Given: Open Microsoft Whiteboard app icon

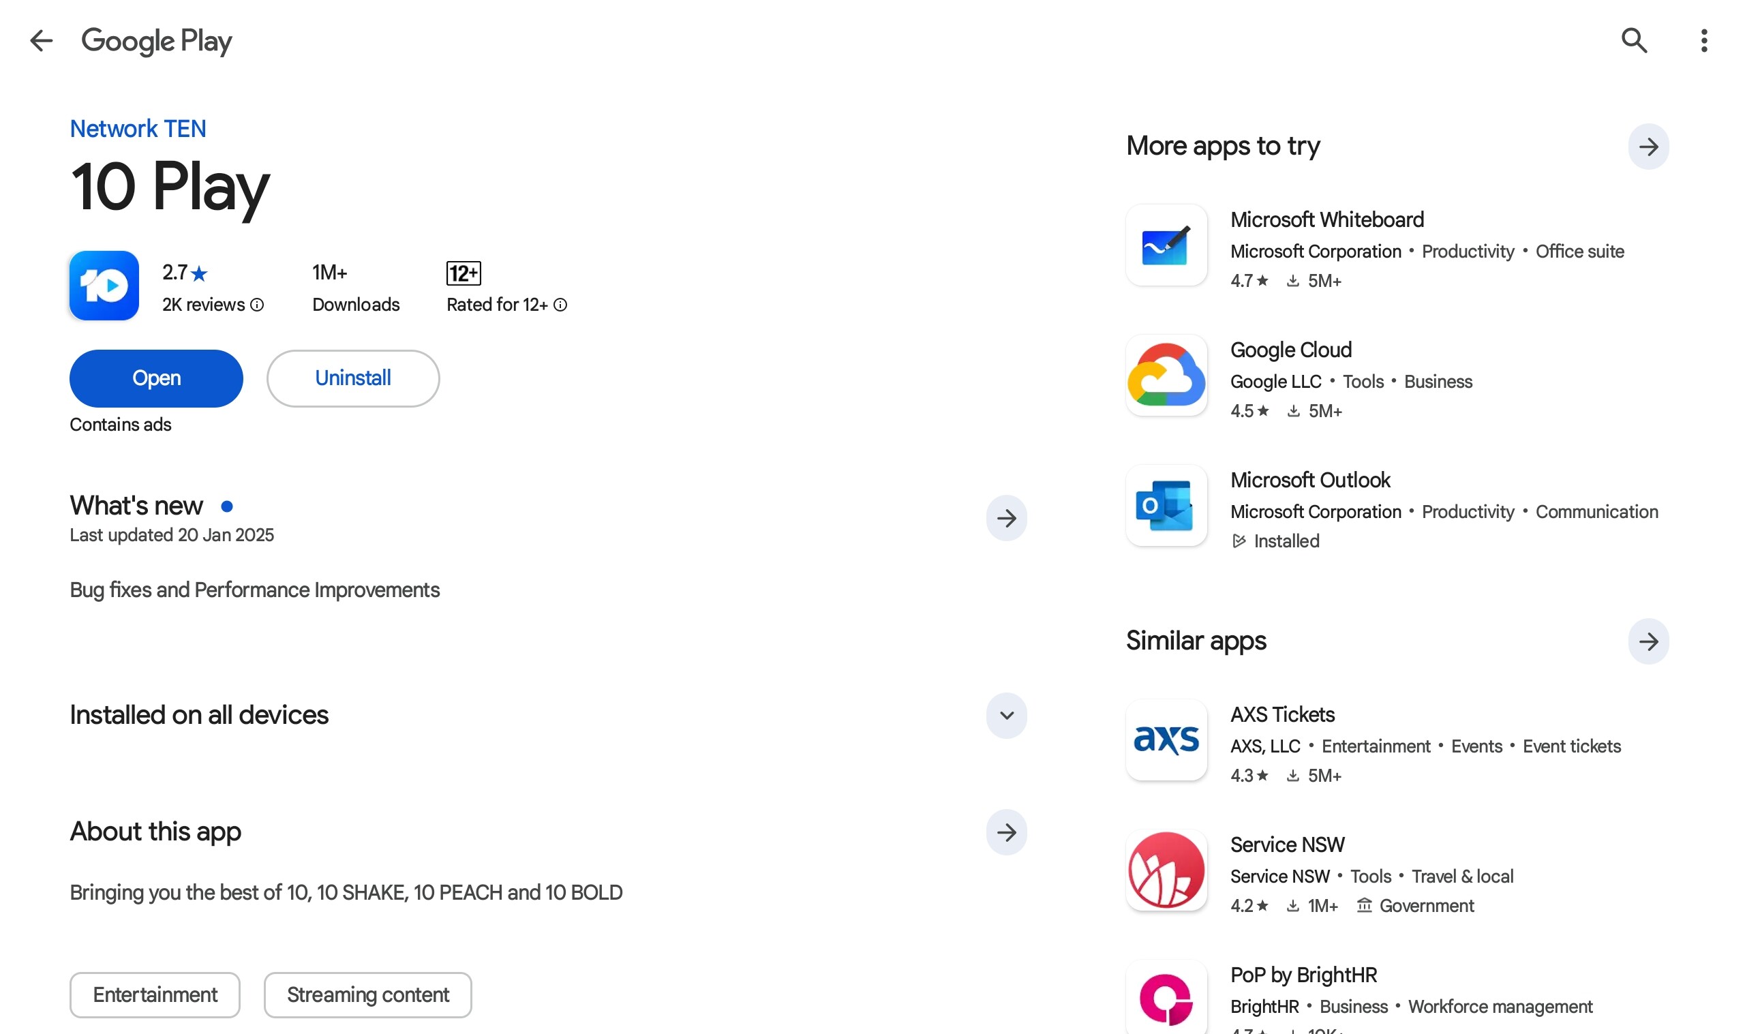Looking at the screenshot, I should [1166, 245].
